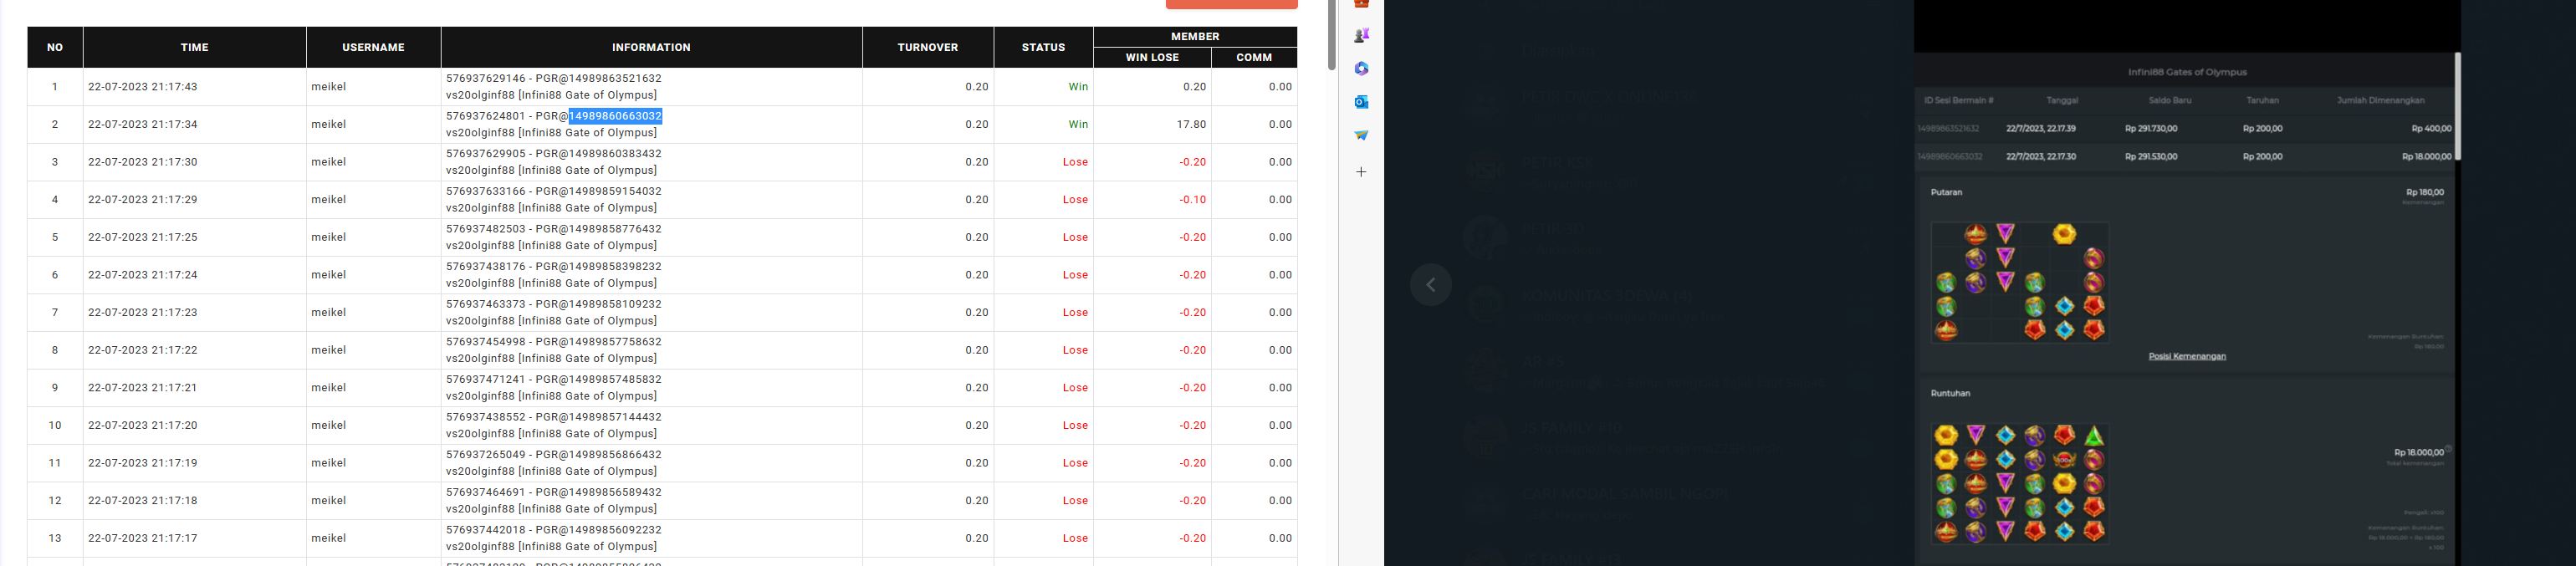Click the Rp 18.000,00 amount in history row
The height and width of the screenshot is (566, 2576).
(2427, 156)
